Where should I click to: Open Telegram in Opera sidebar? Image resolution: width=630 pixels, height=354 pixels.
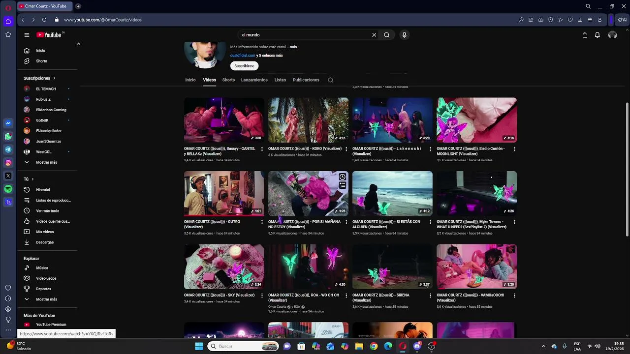(x=8, y=149)
